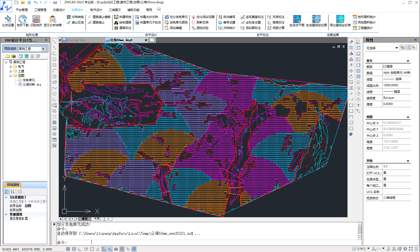Open the 无选择 selection dropdown

click(396, 48)
